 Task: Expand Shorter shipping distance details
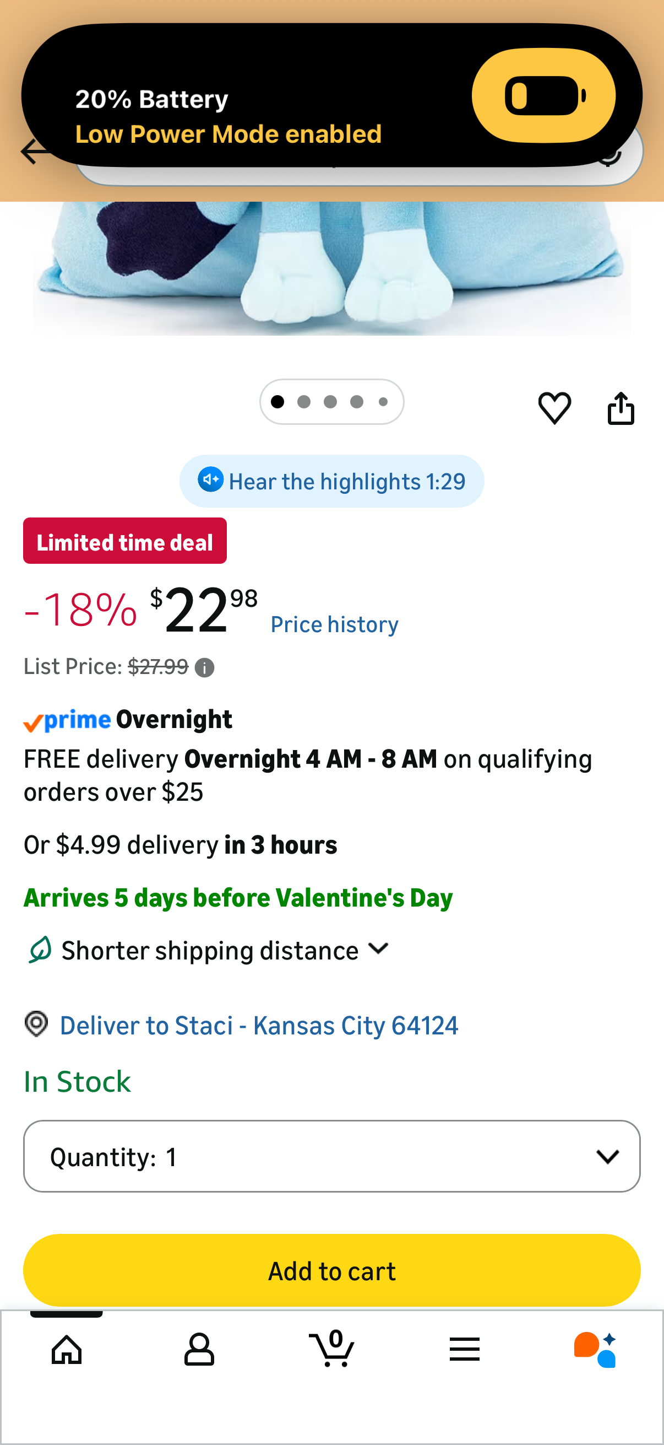tap(379, 949)
